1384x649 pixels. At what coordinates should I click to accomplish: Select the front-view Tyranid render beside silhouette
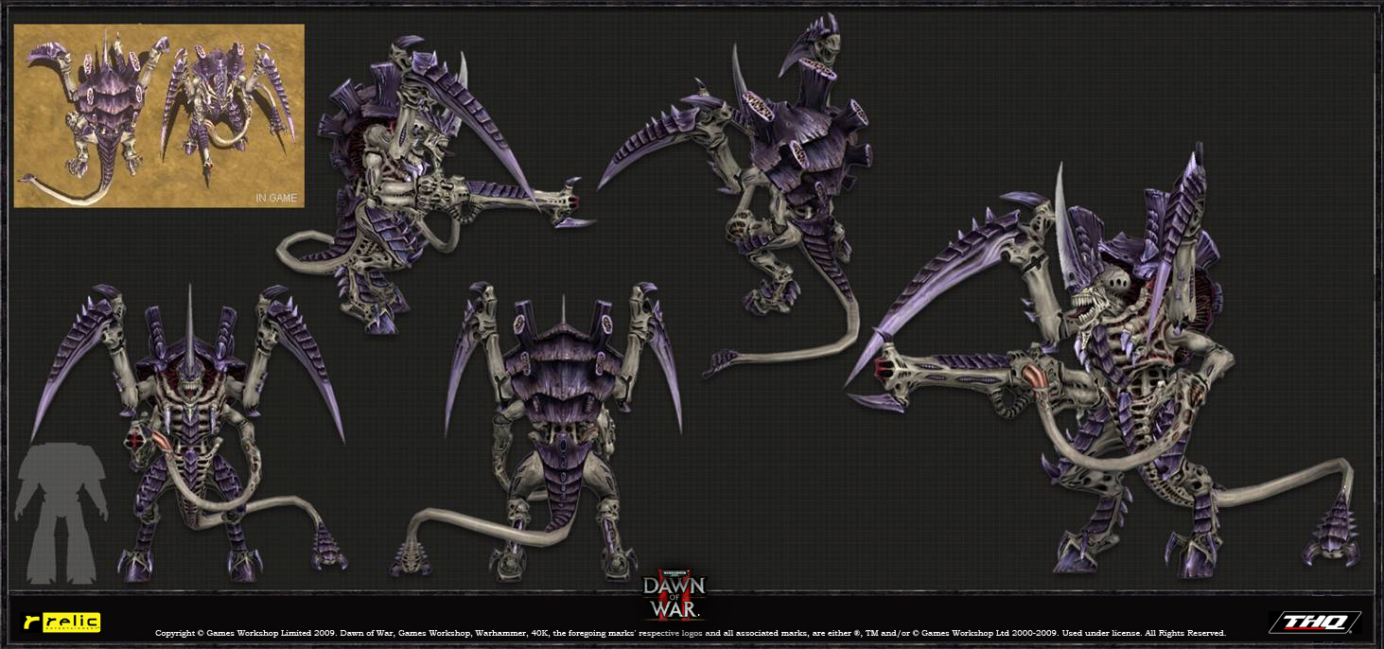[x=189, y=432]
